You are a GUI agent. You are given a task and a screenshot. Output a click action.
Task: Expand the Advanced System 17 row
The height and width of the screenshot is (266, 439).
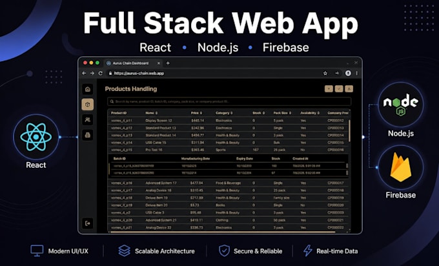coord(228,183)
